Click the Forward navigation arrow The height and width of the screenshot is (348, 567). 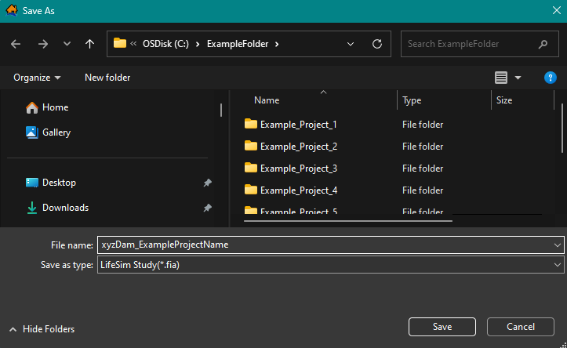click(x=42, y=44)
